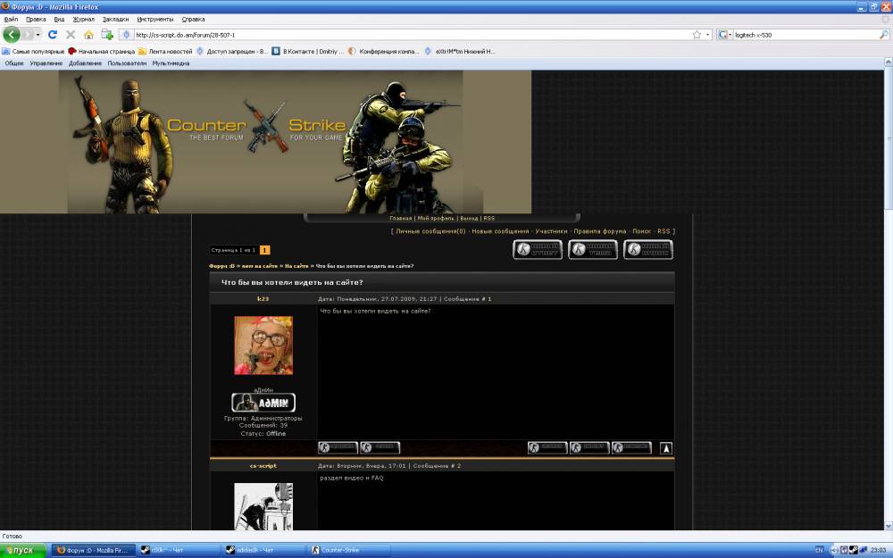Click the new poll button above the thread
Viewport: 893px width, 558px height.
(648, 250)
